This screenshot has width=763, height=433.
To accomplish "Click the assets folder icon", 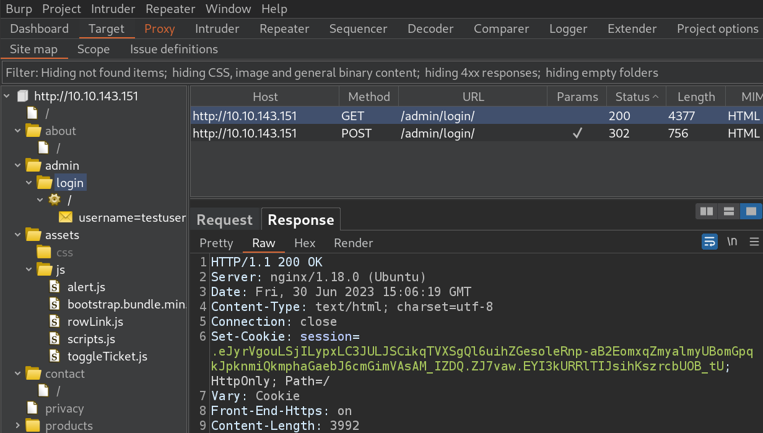I will (33, 235).
